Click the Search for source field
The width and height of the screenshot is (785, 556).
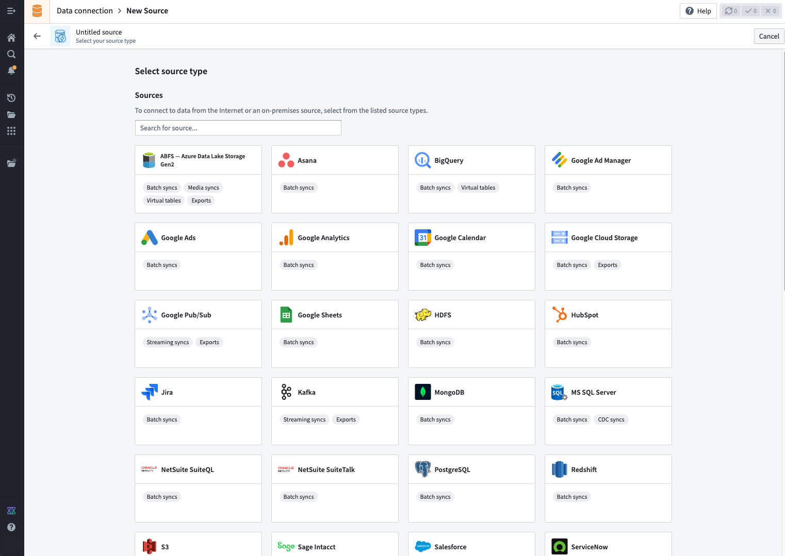click(238, 128)
